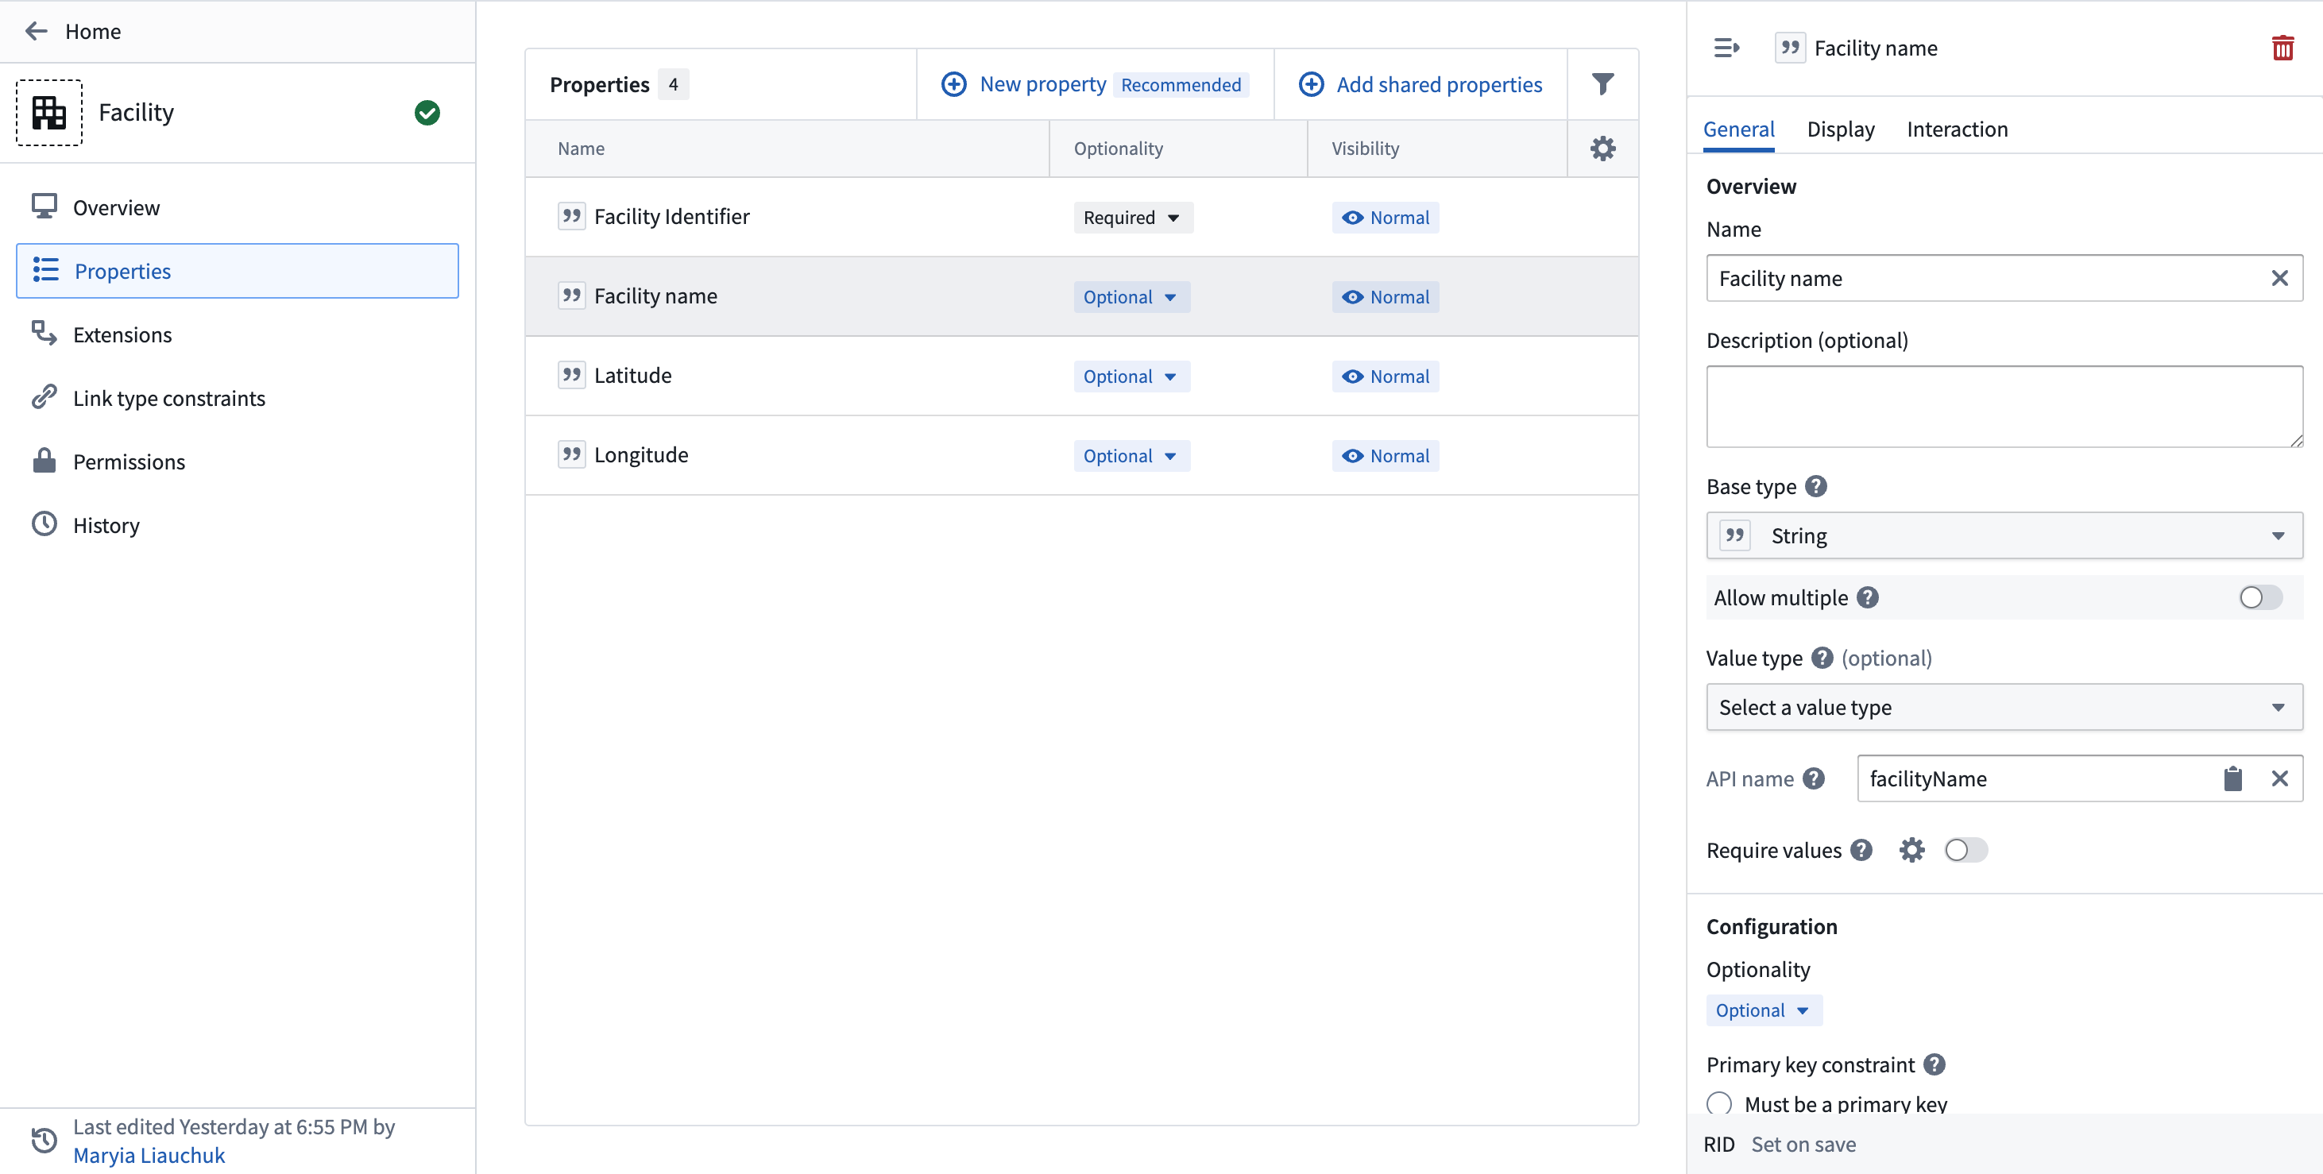
Task: Click the Description text area
Action: [x=2004, y=406]
